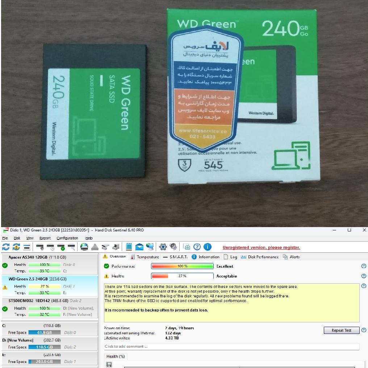Select the ST500DM002-1BD142 disk entry
This screenshot has height=368, width=368.
50,308
